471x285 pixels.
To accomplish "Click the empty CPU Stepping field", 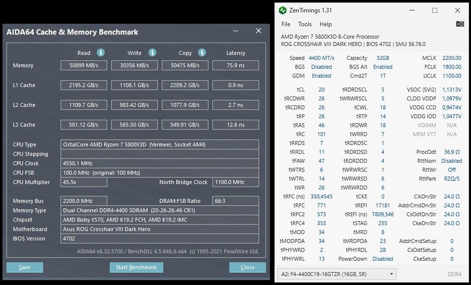I will point(159,154).
